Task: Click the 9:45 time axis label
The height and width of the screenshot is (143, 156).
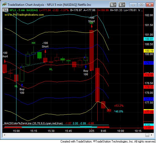Action: click(x=103, y=131)
